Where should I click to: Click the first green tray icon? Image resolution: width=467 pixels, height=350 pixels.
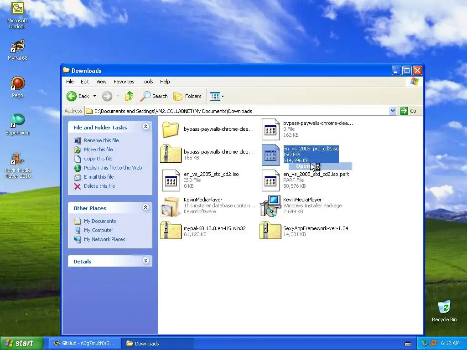pos(425,344)
